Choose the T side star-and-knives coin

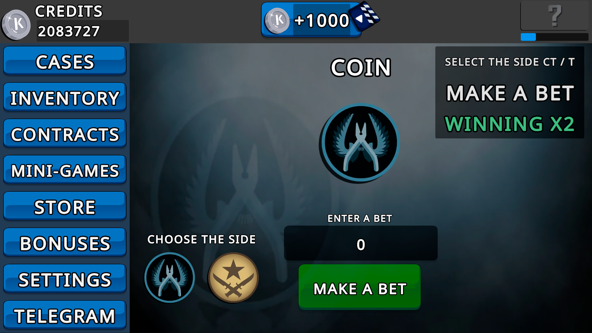pyautogui.click(x=233, y=277)
